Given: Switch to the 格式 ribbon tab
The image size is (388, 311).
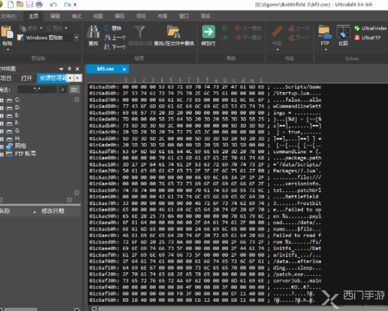Looking at the screenshot, I should coord(77,16).
